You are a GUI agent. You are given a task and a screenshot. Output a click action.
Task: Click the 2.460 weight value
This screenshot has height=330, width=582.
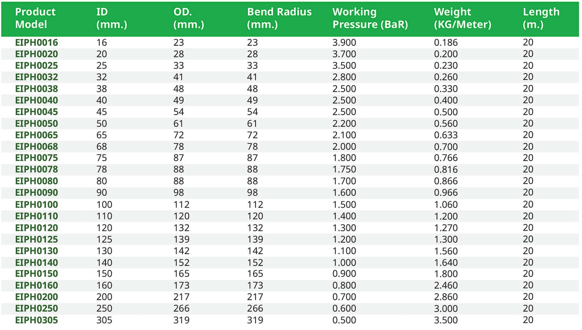445,285
